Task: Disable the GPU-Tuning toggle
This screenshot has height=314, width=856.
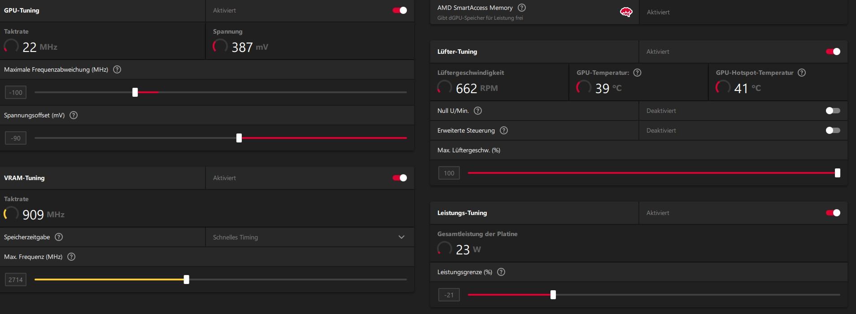Action: point(399,10)
